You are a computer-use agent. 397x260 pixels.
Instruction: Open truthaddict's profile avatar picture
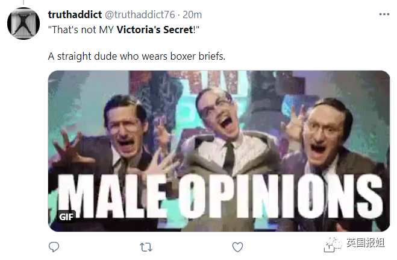pos(23,24)
